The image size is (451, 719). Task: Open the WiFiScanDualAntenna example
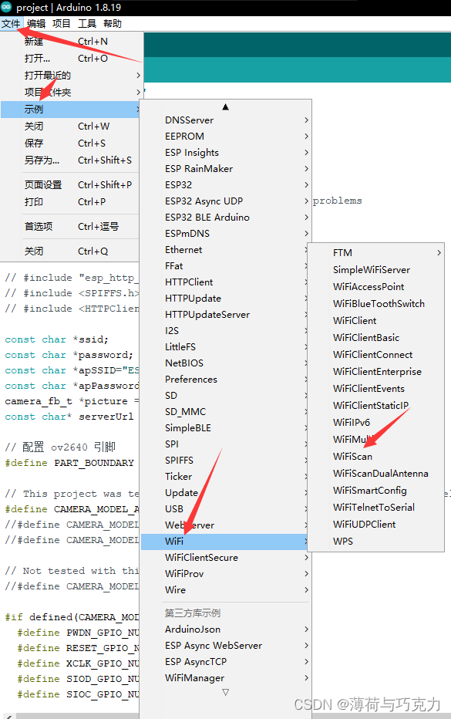(376, 473)
